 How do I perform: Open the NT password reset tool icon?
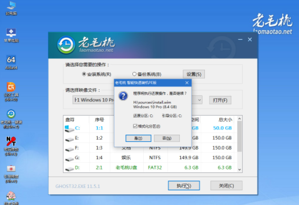(11, 146)
